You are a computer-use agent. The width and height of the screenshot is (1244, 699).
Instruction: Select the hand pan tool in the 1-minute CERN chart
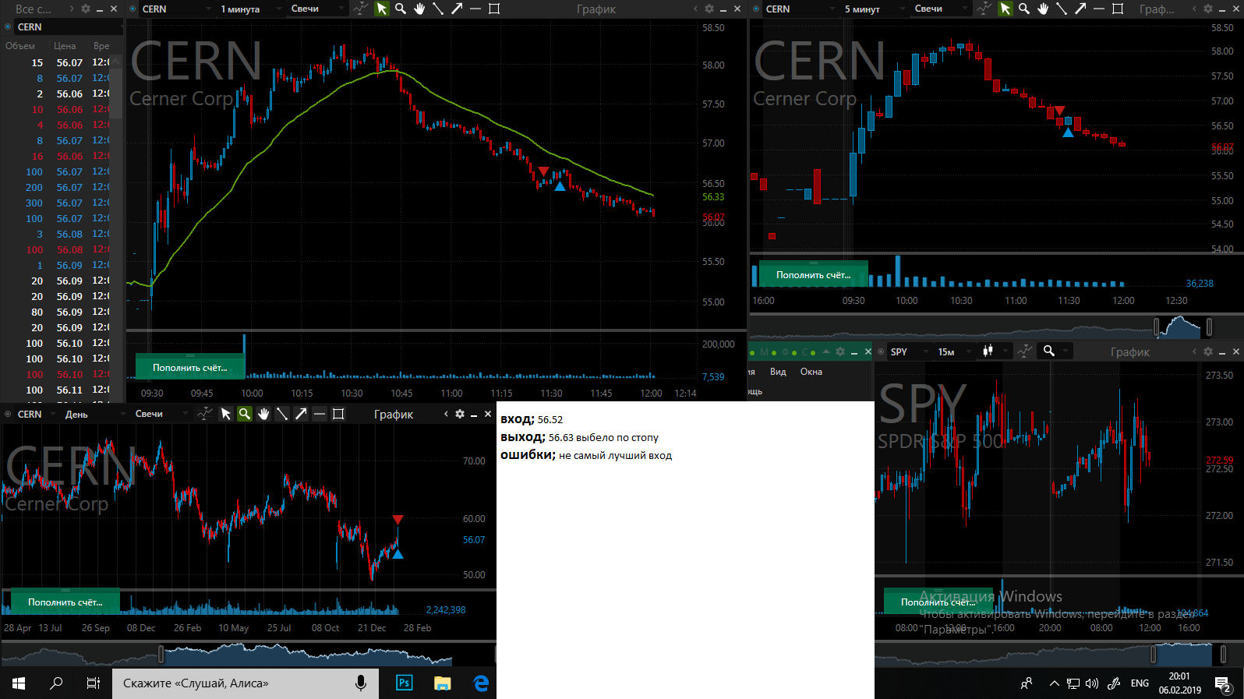click(x=419, y=9)
